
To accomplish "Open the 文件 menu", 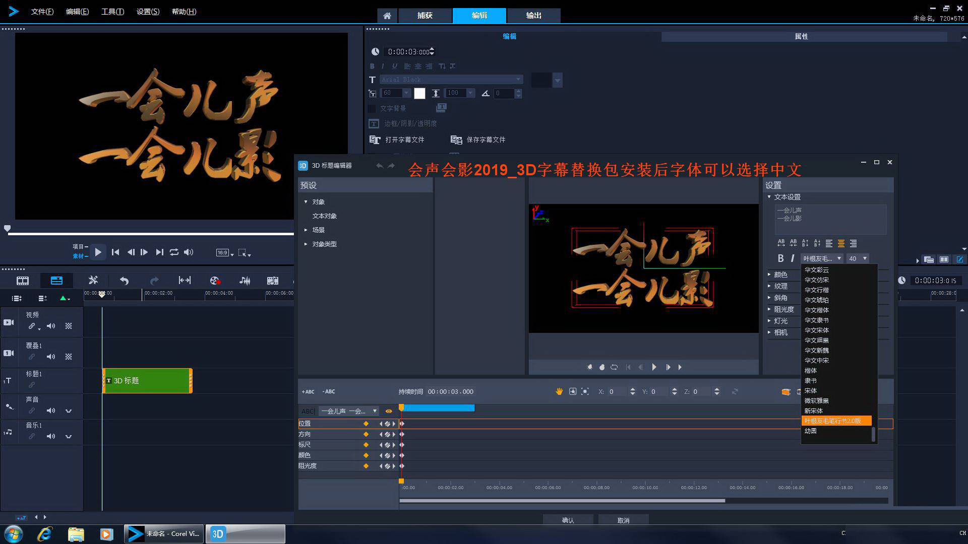I will point(42,12).
